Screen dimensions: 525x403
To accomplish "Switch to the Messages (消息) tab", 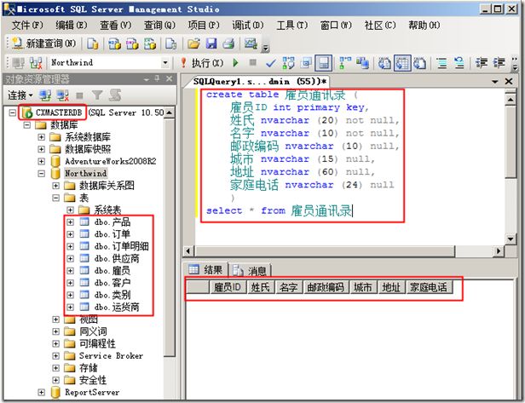I will click(250, 270).
